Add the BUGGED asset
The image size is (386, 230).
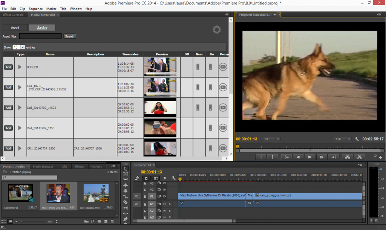(x=8, y=67)
